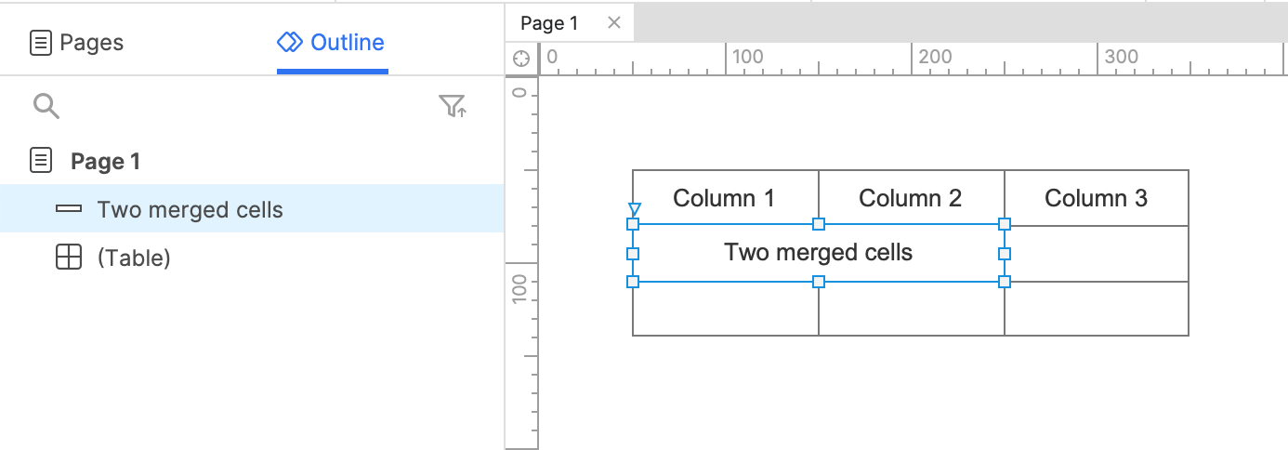The image size is (1288, 450).
Task: Click the right-middle resize handle of selection
Action: 1004,253
